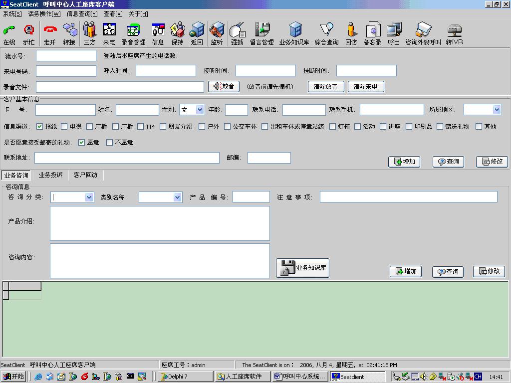Open 业务知识库 toolbar icon
The image size is (511, 383).
click(x=294, y=34)
